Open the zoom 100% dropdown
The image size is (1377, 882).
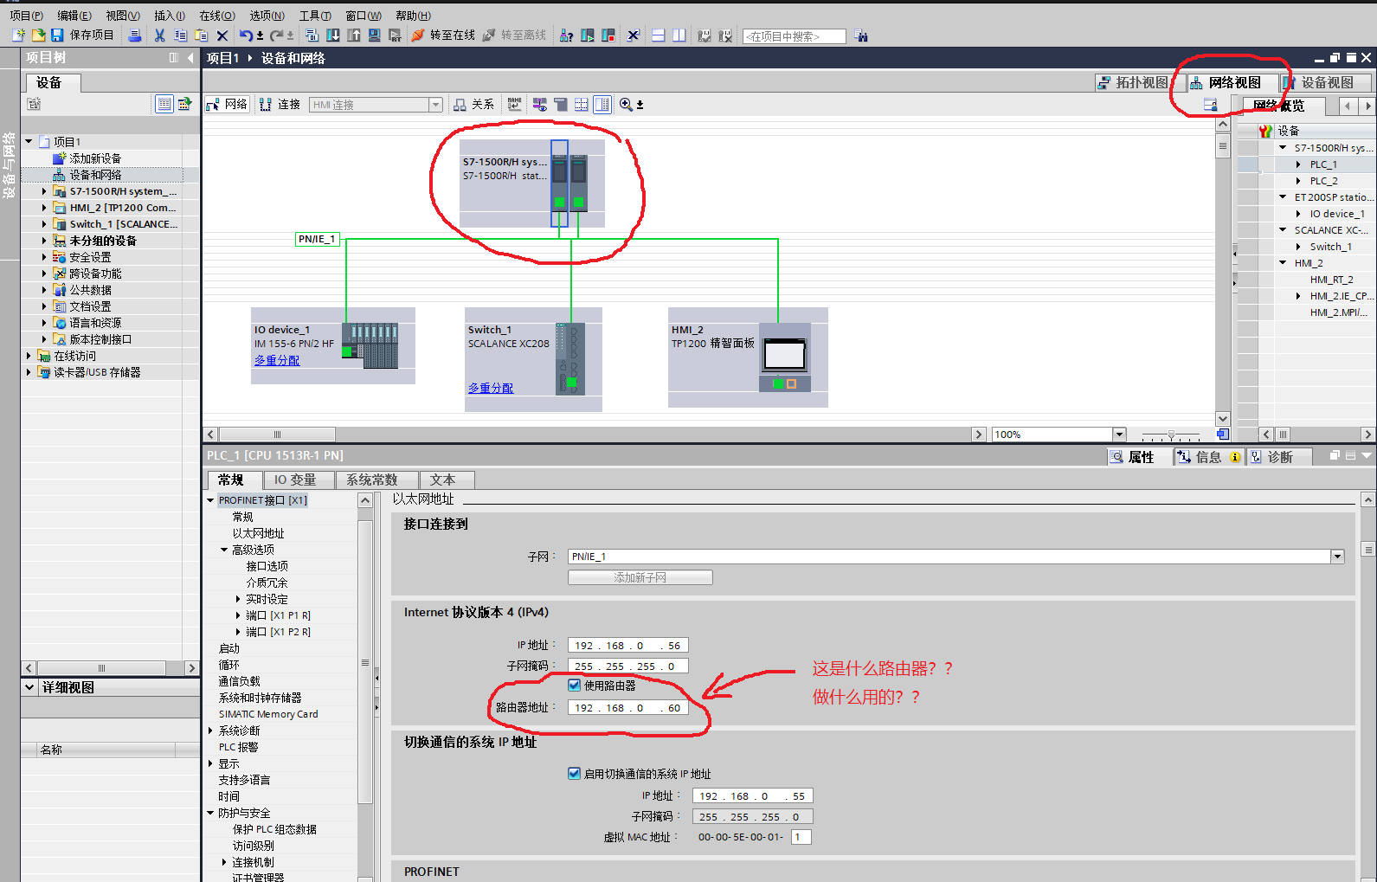(x=1119, y=435)
